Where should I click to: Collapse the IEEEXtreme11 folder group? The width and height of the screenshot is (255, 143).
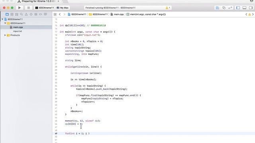[5, 23]
